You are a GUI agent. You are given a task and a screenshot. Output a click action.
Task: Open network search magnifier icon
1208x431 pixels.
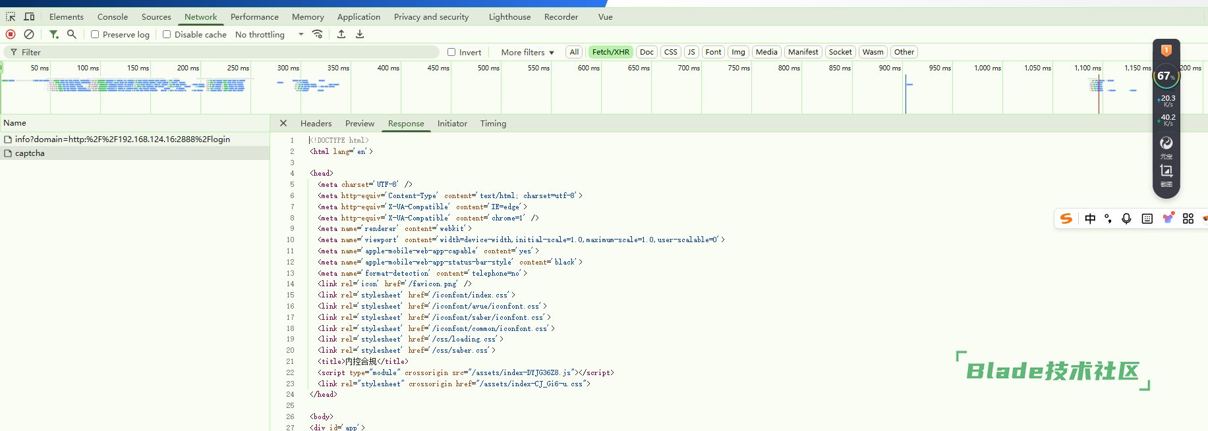coord(72,34)
